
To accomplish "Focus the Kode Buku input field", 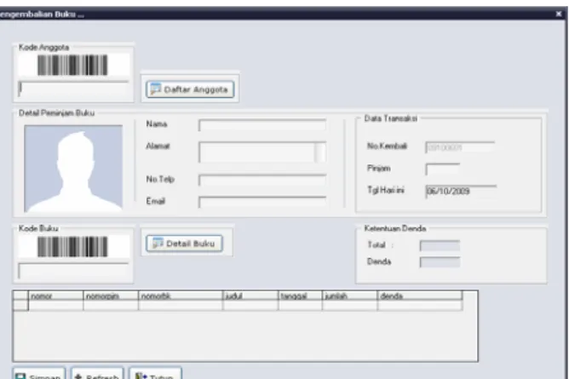I will click(x=73, y=271).
